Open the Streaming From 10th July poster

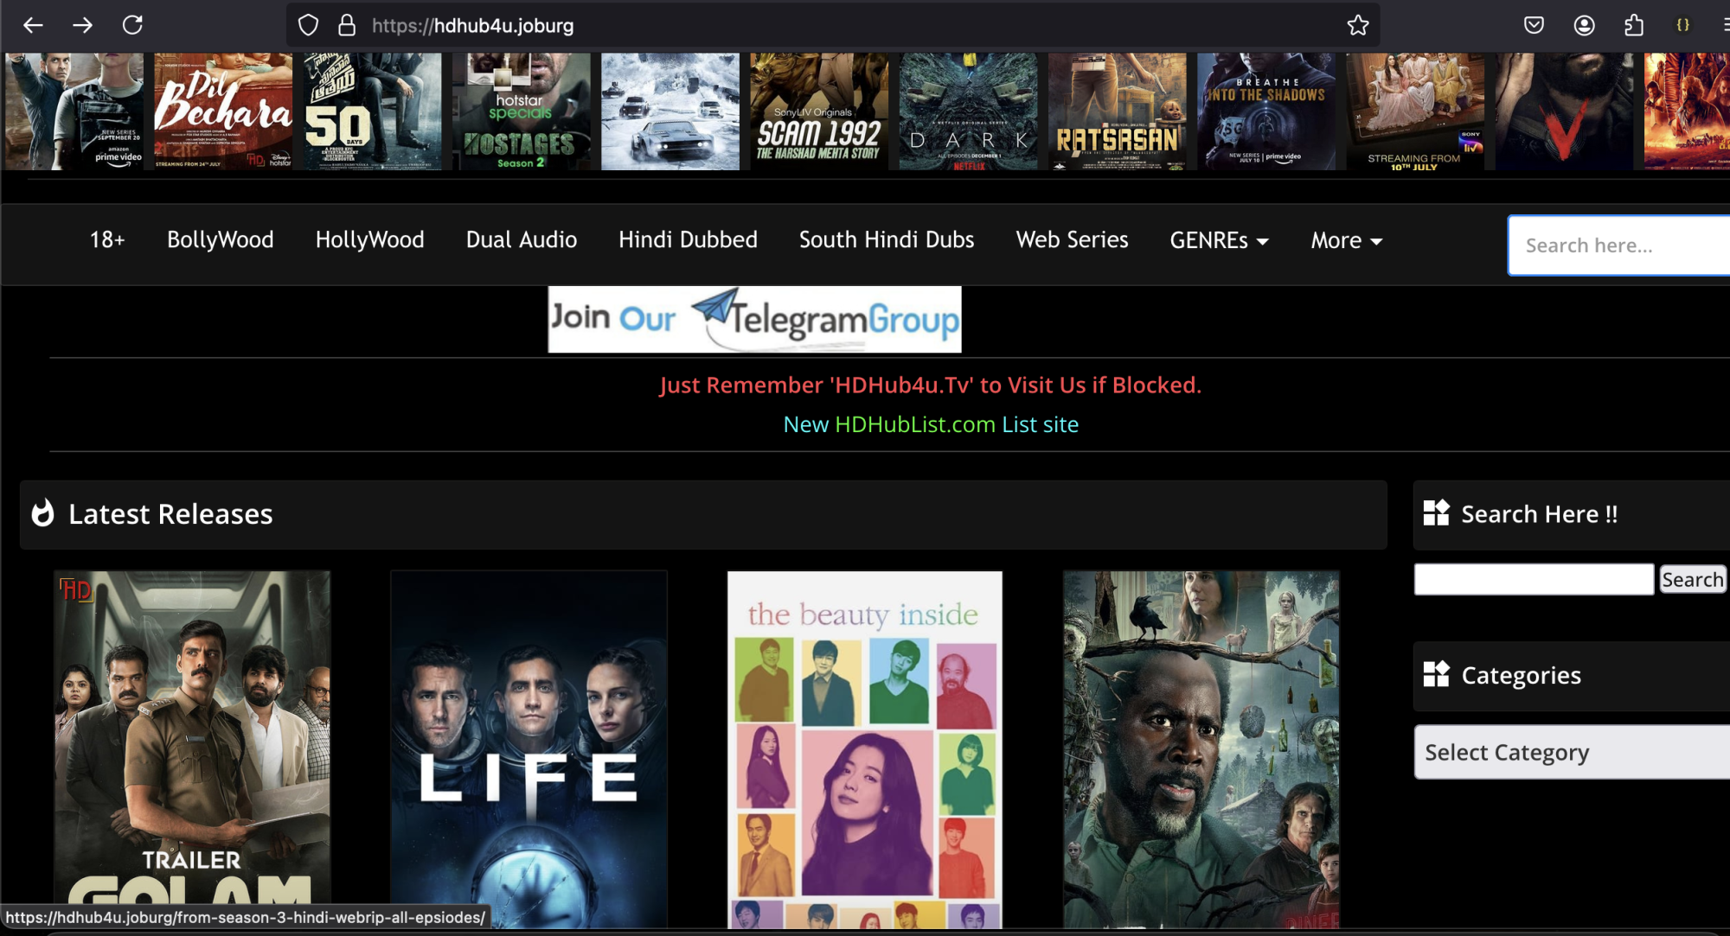1415,111
